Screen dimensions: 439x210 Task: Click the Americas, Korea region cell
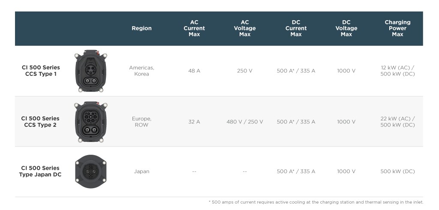pos(141,71)
